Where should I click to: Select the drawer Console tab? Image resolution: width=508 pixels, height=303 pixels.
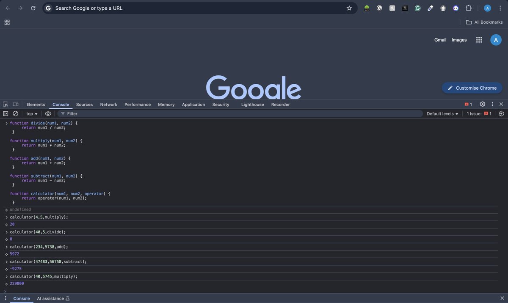pos(22,298)
